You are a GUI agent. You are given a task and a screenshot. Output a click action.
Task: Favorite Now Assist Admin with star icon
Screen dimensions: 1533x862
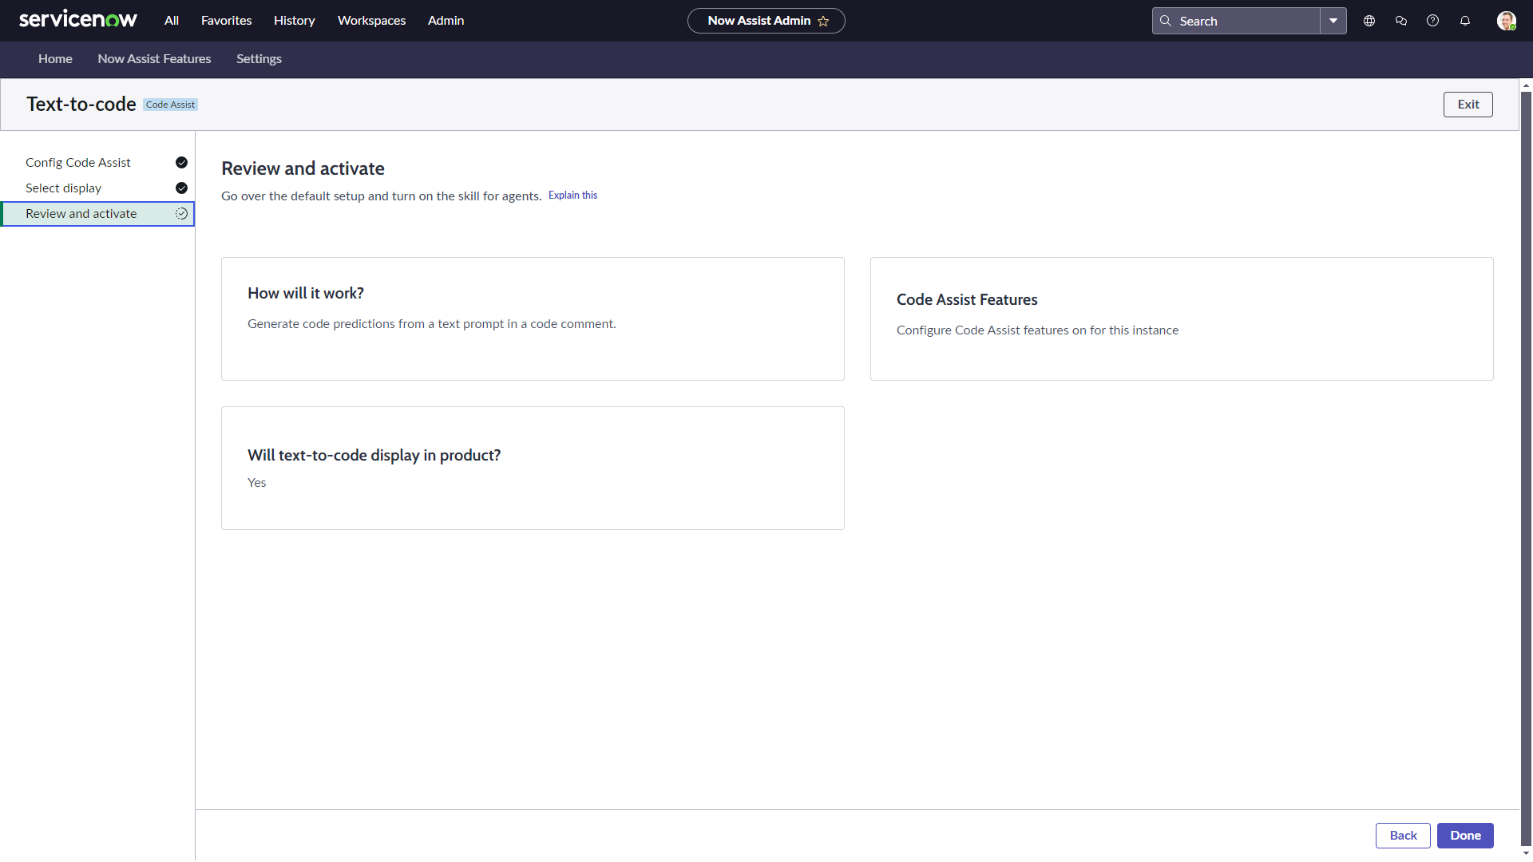click(823, 22)
